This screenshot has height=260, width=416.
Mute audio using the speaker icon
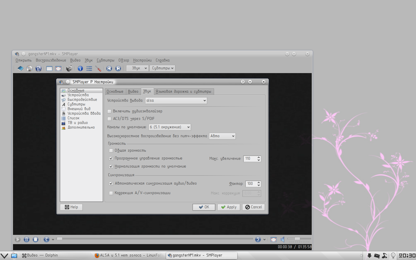283,239
